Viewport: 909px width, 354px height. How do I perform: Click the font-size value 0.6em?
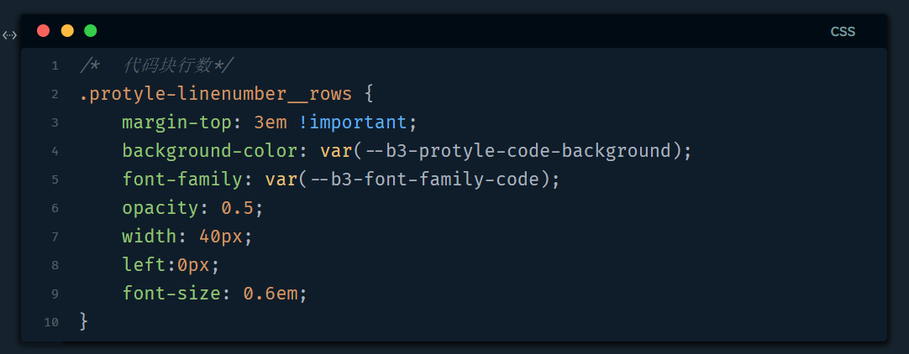click(275, 294)
